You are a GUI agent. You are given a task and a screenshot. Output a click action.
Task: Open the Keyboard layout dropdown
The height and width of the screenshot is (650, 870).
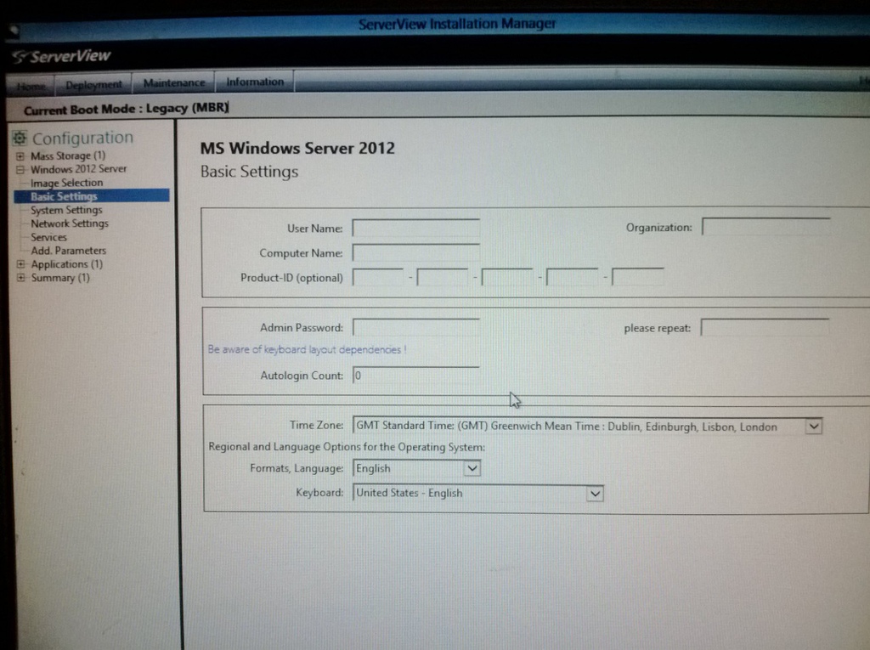click(595, 494)
